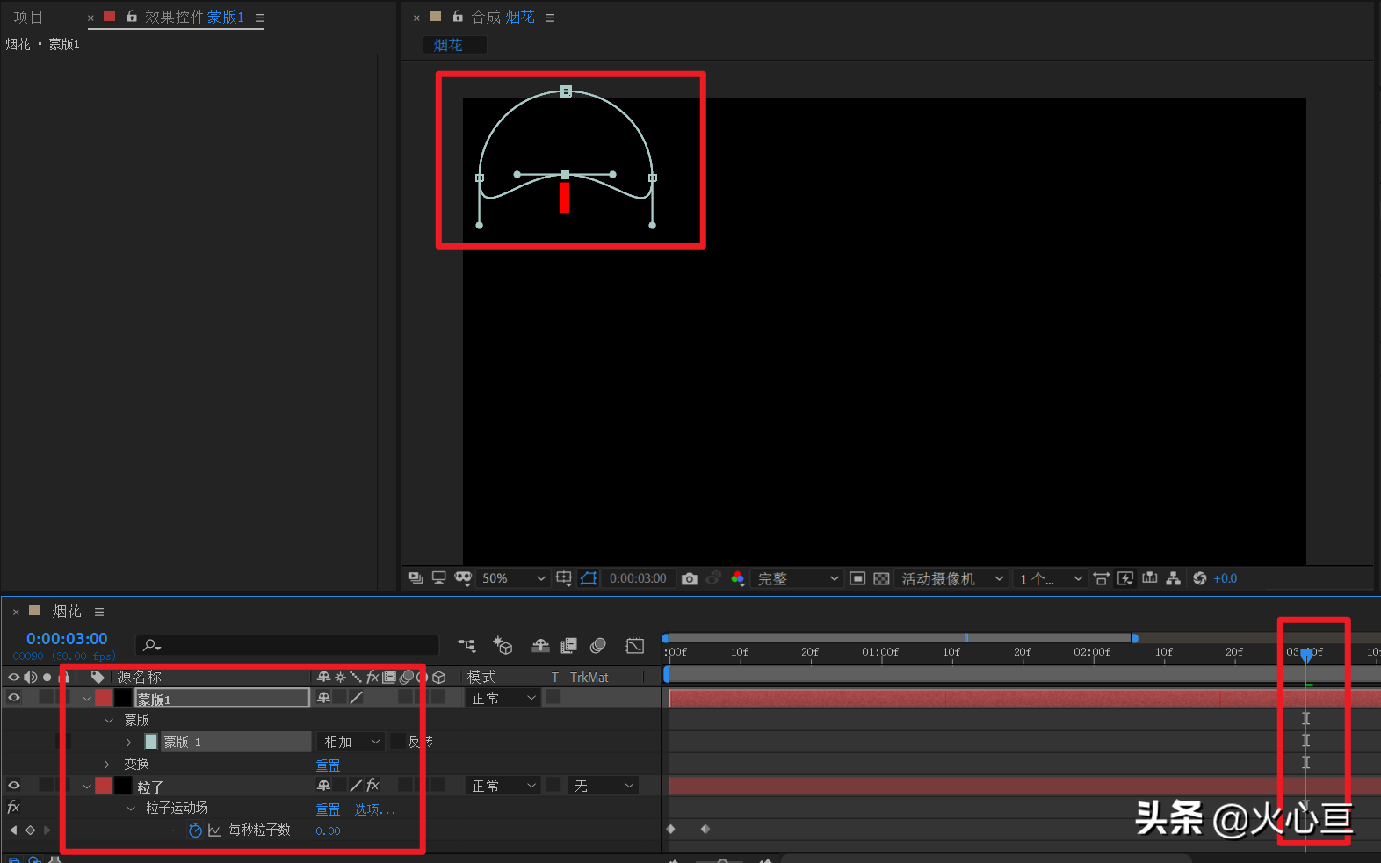Image resolution: width=1381 pixels, height=863 pixels.
Task: Open the Graph Editor icon
Action: coord(635,646)
